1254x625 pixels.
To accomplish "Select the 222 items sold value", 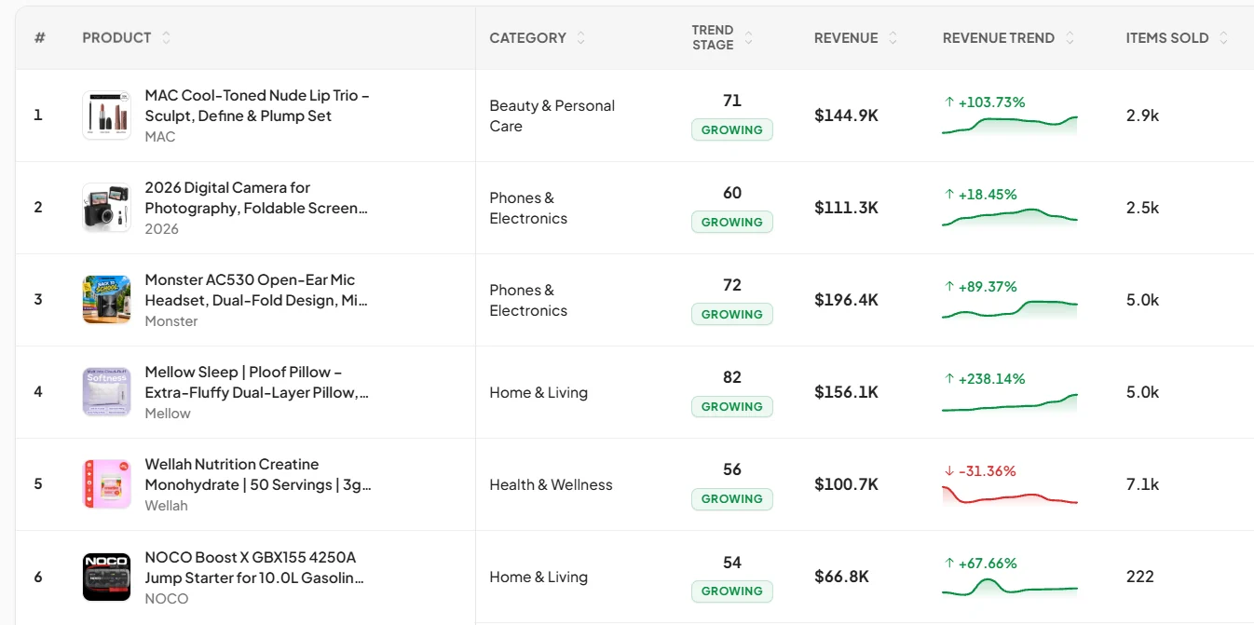I will click(1139, 577).
